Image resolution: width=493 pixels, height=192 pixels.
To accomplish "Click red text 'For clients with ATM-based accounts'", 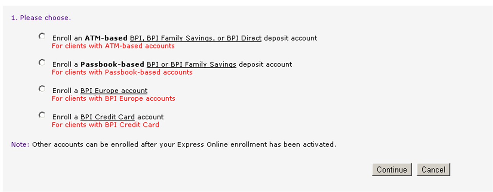I will click(113, 46).
